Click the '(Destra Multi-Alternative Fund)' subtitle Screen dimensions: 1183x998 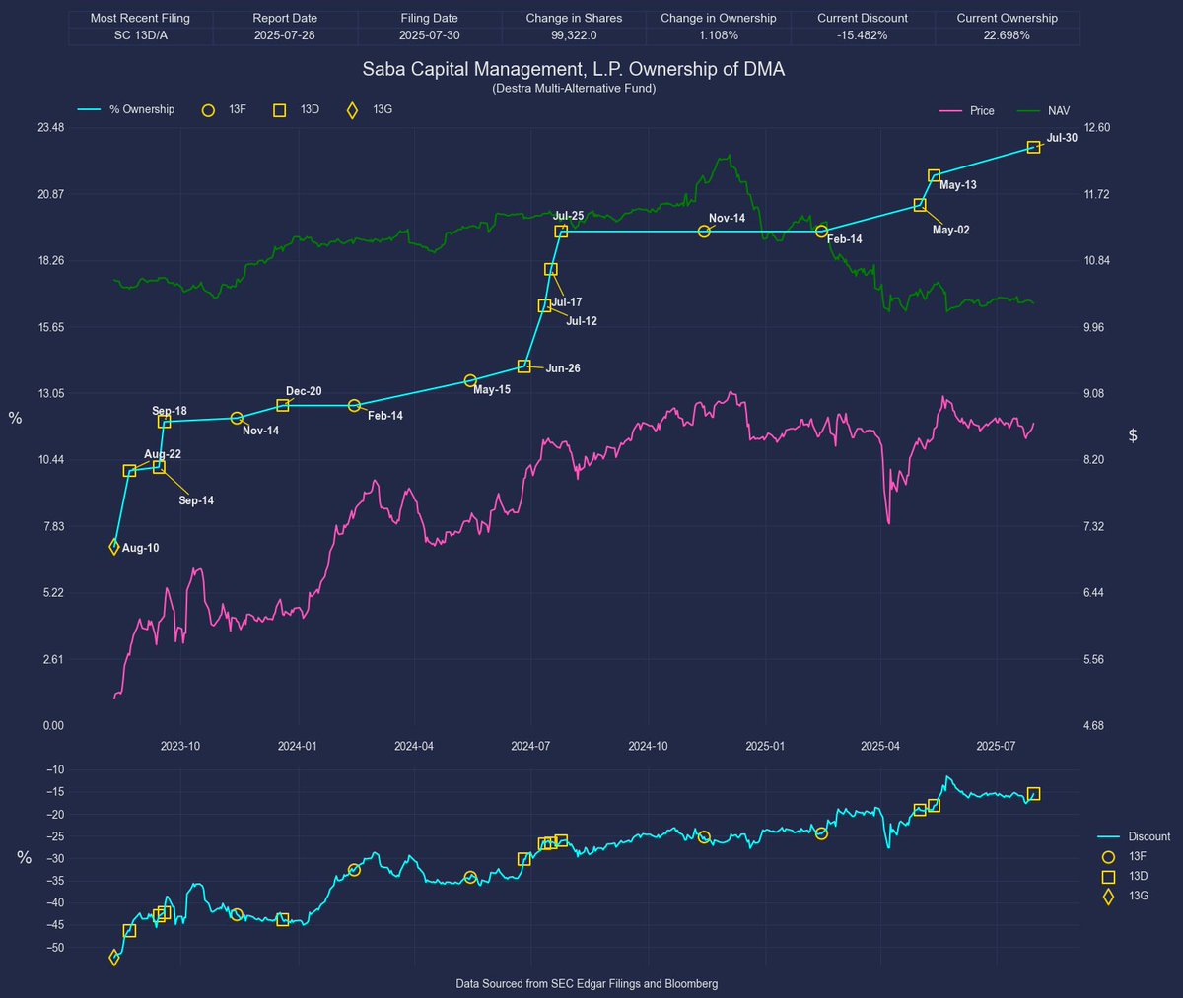pyautogui.click(x=574, y=89)
